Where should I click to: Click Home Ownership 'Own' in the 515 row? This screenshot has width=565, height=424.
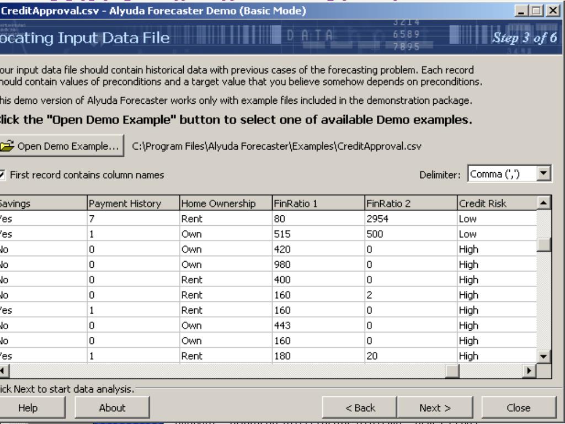(x=226, y=234)
